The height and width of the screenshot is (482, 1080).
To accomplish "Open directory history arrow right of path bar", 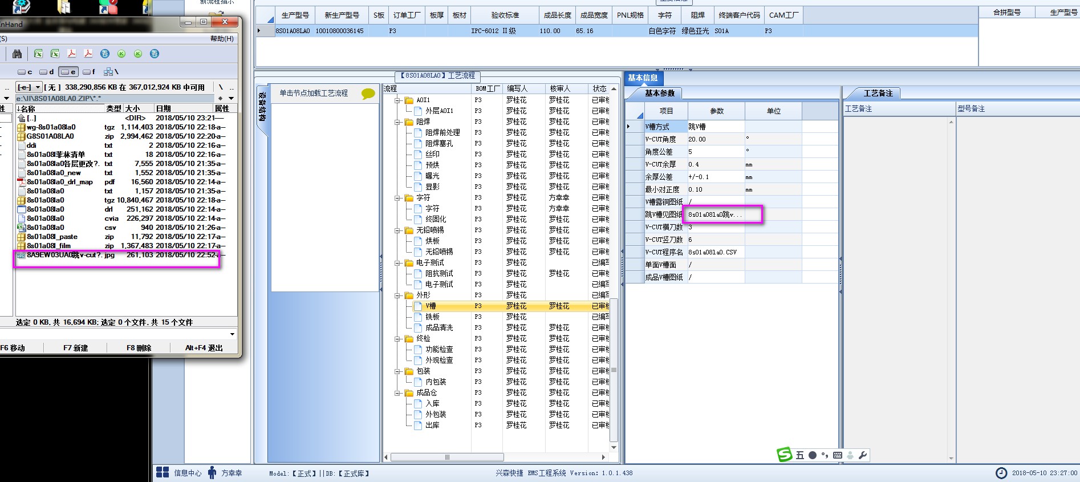I will coord(230,99).
